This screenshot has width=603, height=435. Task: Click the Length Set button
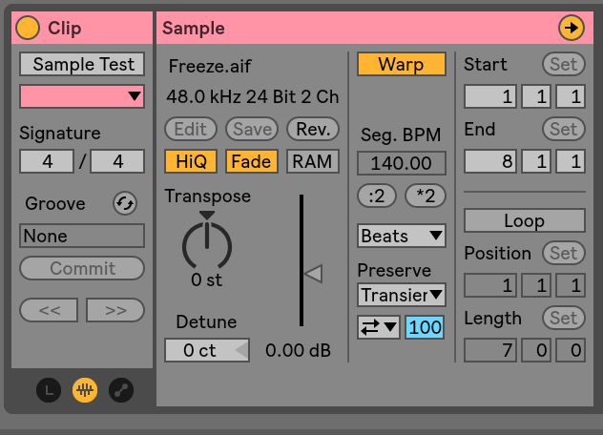(564, 318)
